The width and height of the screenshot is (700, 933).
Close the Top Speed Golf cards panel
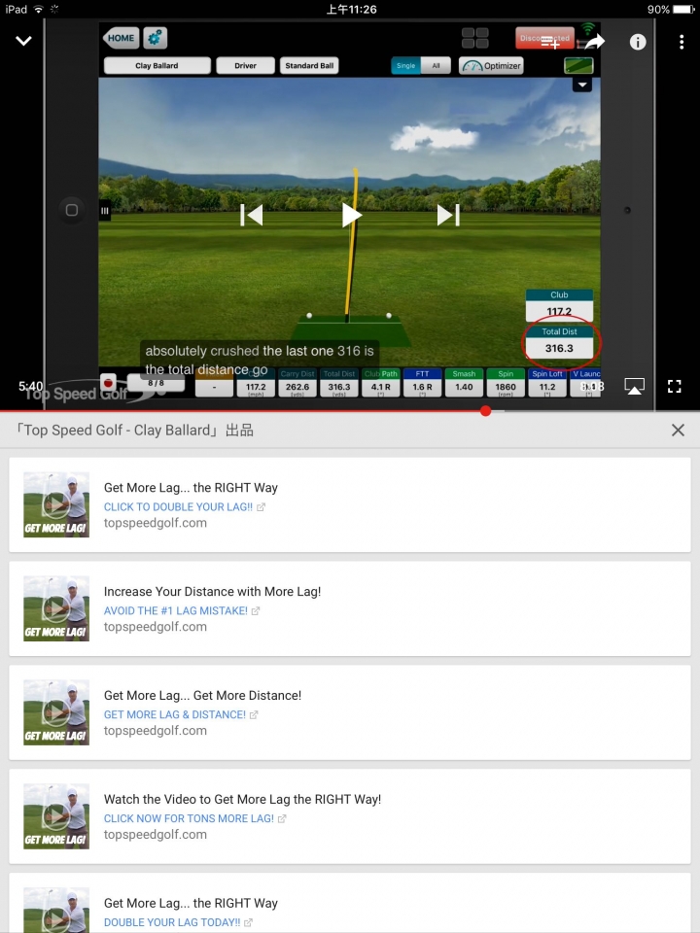point(678,431)
